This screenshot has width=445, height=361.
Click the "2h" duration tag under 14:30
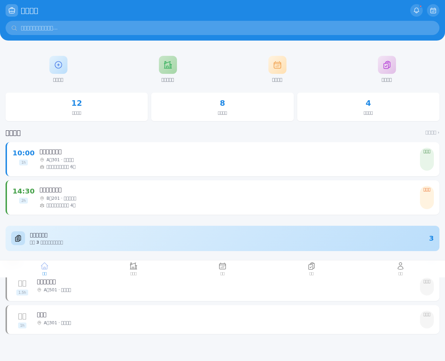click(x=24, y=200)
